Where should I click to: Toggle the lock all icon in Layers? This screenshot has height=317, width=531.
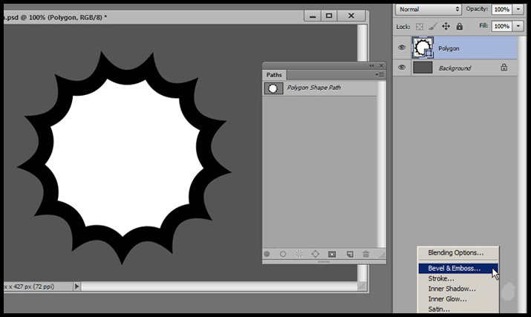tap(459, 26)
